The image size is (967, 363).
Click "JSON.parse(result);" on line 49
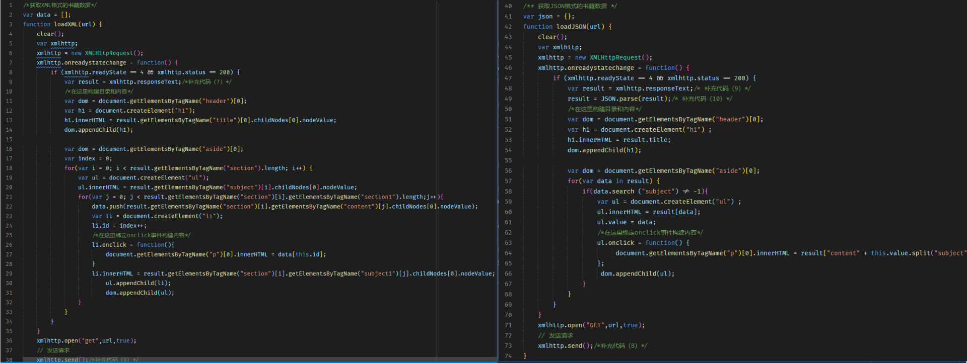click(x=636, y=99)
